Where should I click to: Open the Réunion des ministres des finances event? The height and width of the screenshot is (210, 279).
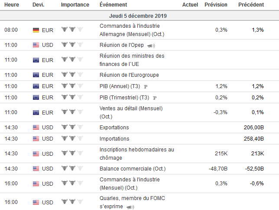click(x=132, y=60)
